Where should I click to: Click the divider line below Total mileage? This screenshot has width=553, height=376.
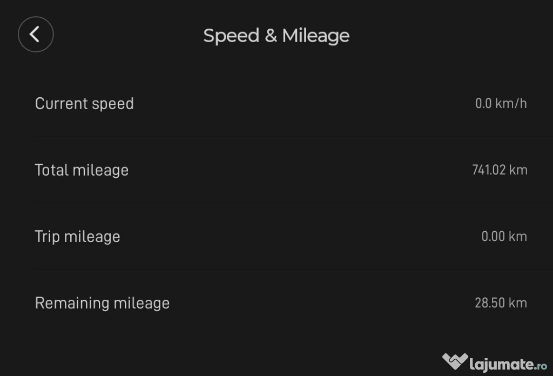click(x=281, y=203)
